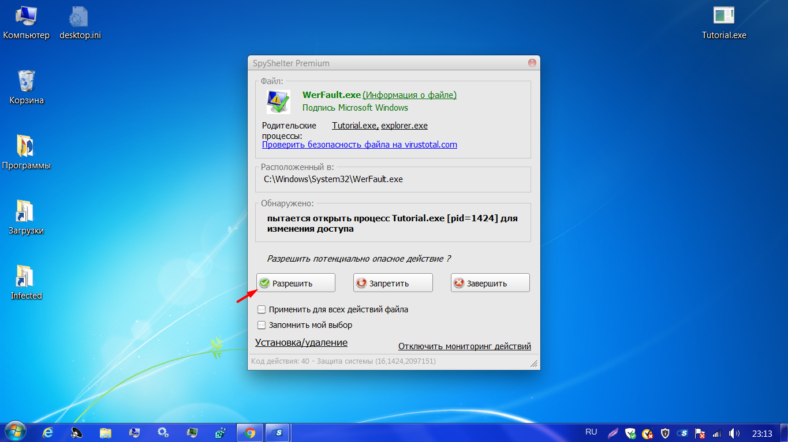Image resolution: width=788 pixels, height=442 pixels.
Task: Tick the 'Запомнить мой выбор' checkbox
Action: pos(262,325)
